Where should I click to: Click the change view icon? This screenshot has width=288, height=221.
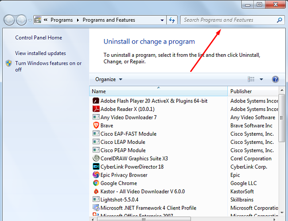[251, 79]
